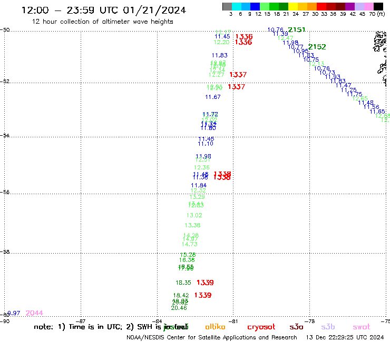
Task: Click the wave height reading '16.38'
Action: (x=187, y=260)
